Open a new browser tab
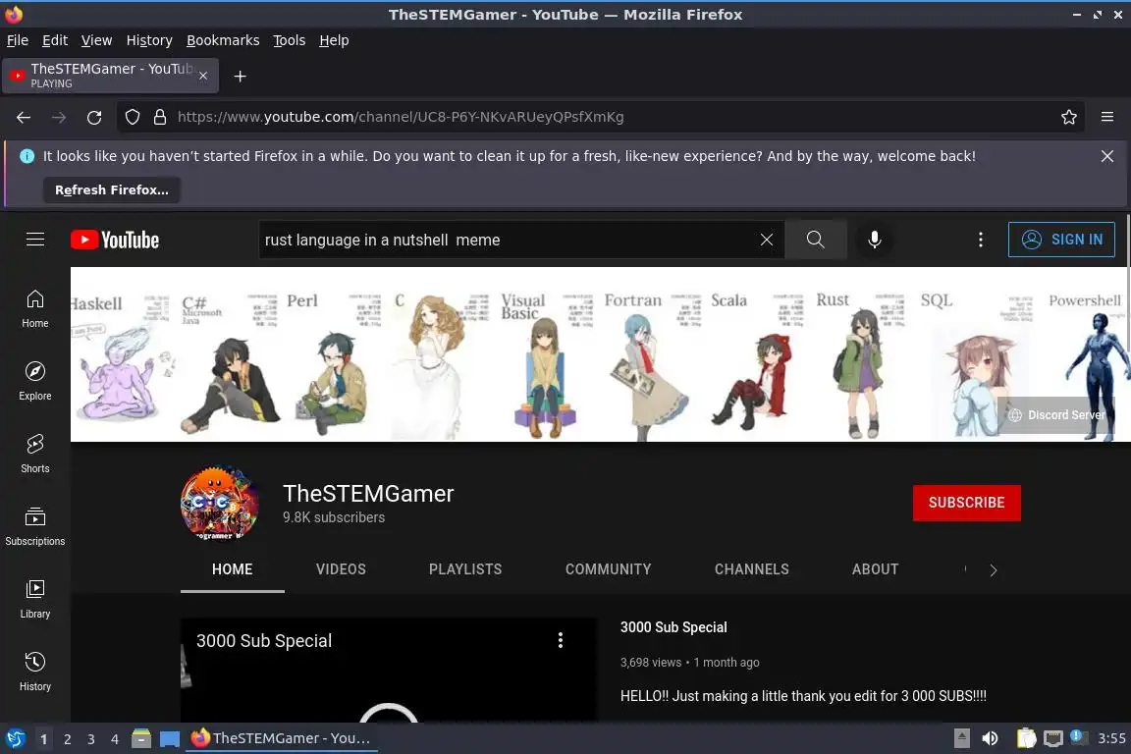This screenshot has height=754, width=1131. pyautogui.click(x=241, y=76)
